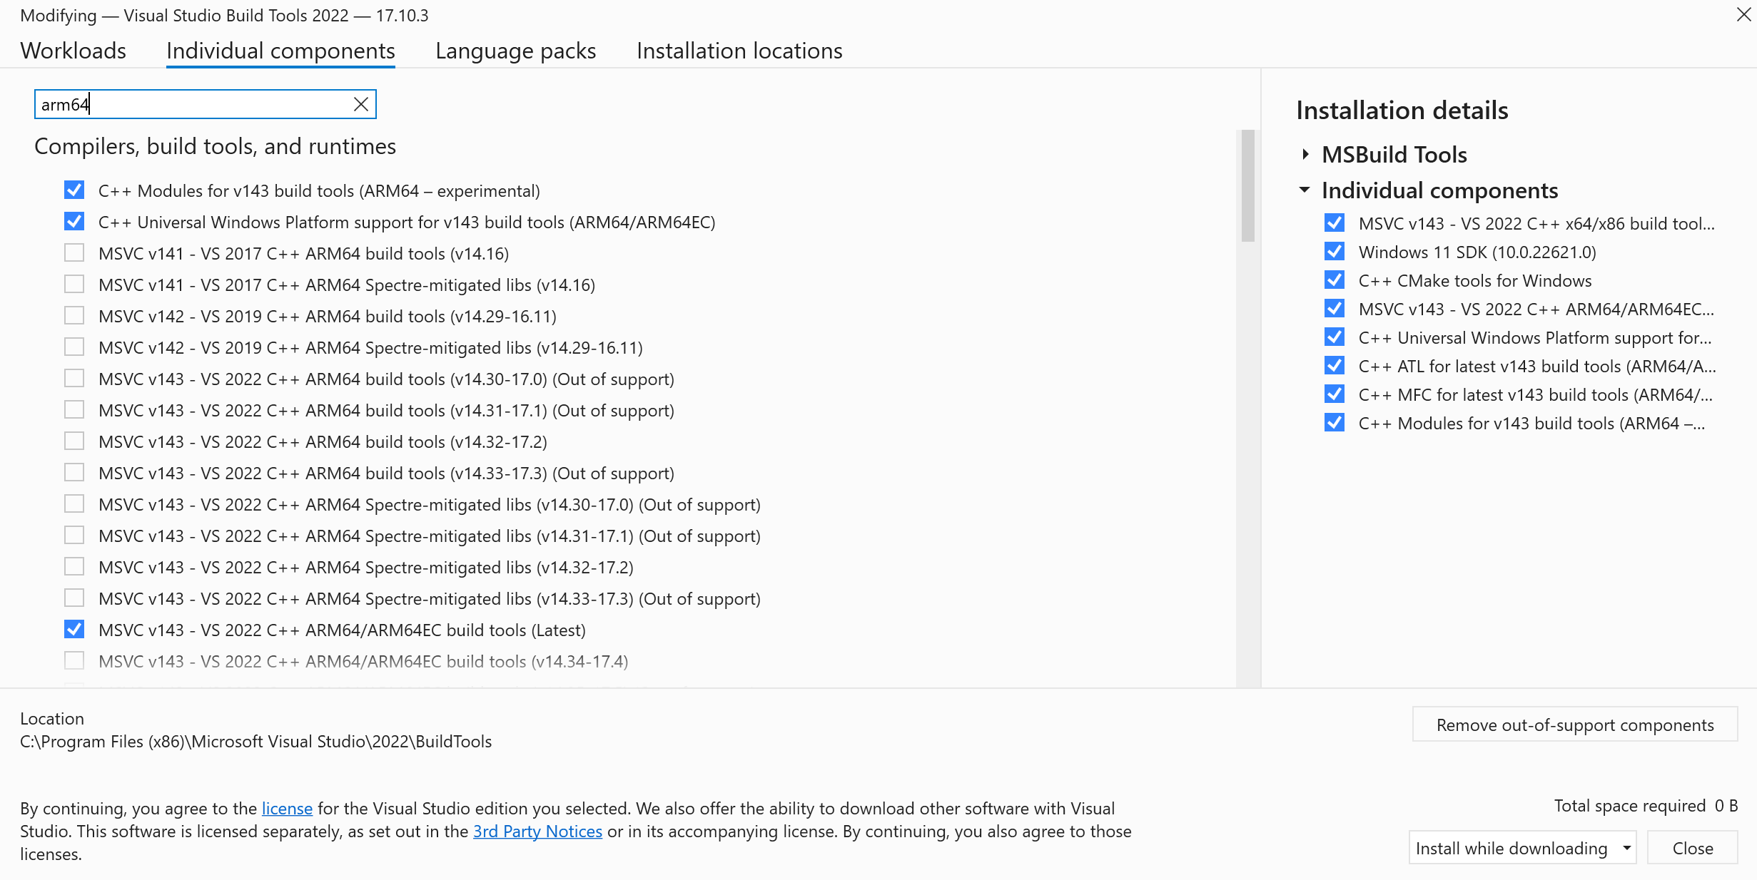
Task: Clear the arm64 search box with X
Action: pos(361,105)
